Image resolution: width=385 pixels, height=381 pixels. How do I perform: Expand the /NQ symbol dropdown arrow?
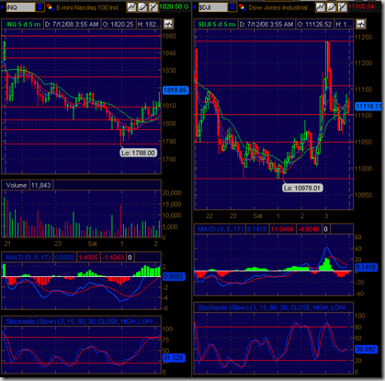(40, 7)
